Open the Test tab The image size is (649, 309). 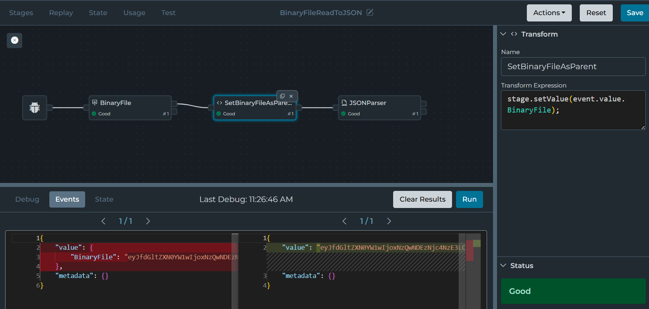168,13
